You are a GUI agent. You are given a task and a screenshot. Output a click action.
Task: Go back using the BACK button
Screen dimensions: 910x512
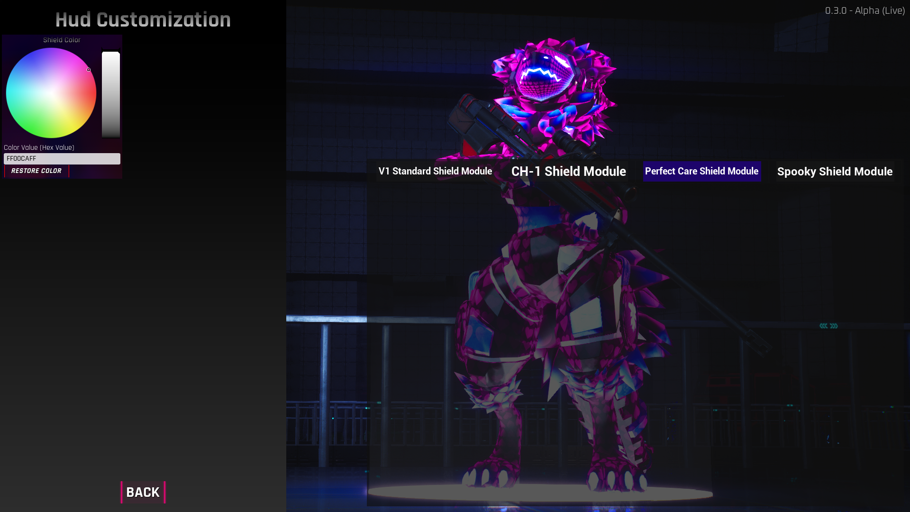[143, 492]
